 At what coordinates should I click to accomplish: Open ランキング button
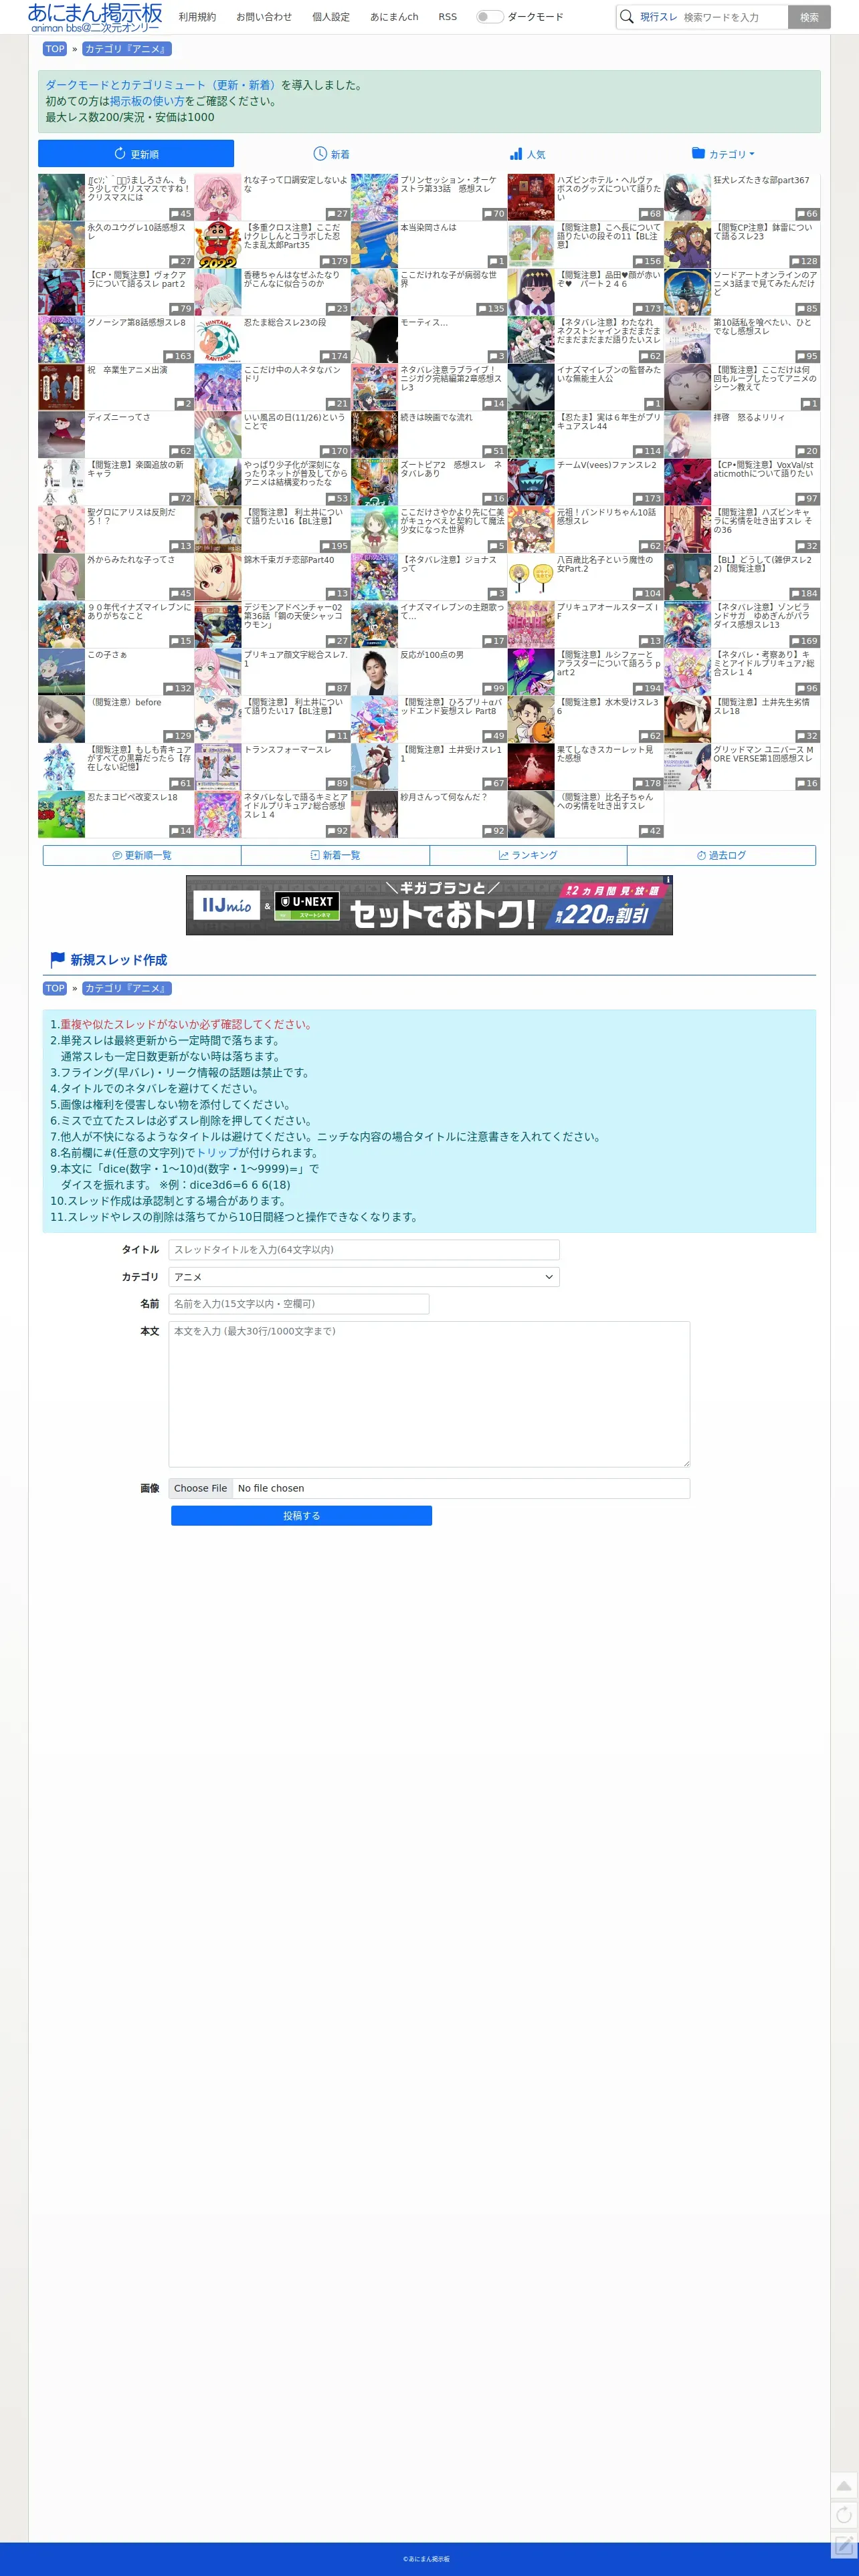pyautogui.click(x=529, y=855)
